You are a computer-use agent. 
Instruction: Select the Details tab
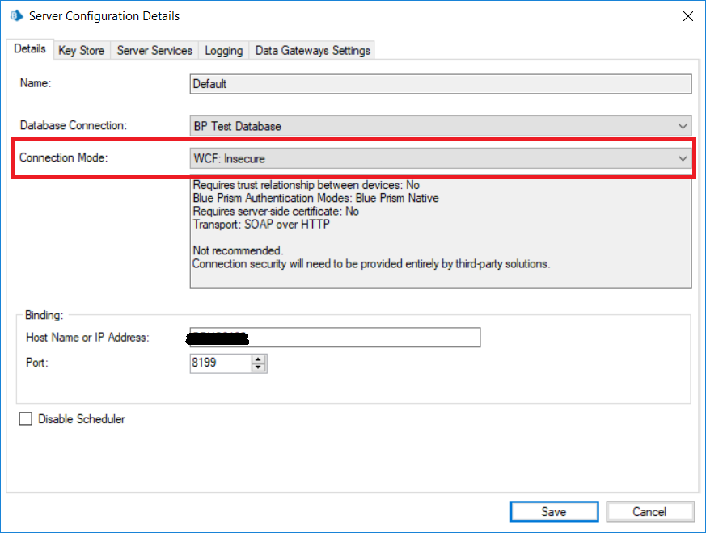[30, 49]
